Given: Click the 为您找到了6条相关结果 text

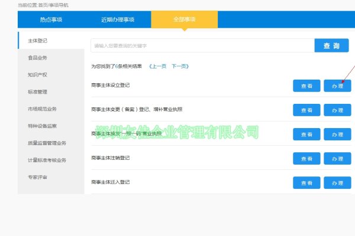Looking at the screenshot, I should click(117, 66).
